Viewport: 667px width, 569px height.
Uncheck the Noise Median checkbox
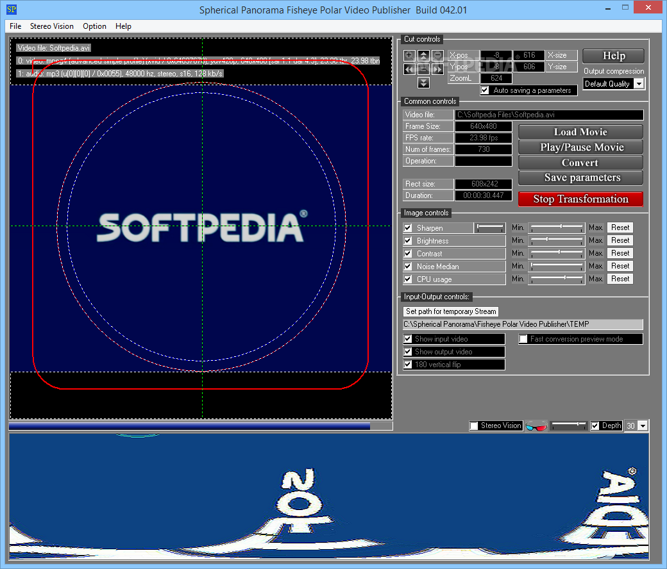[x=408, y=266]
